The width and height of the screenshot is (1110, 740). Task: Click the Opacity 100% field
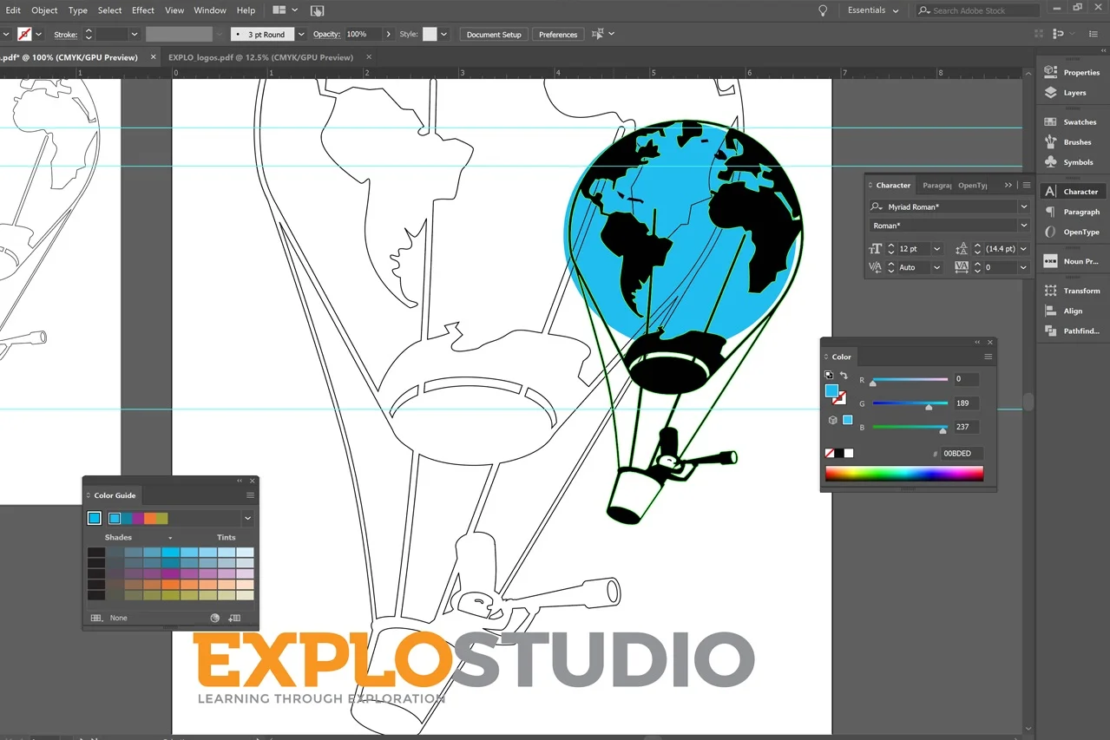(x=363, y=34)
